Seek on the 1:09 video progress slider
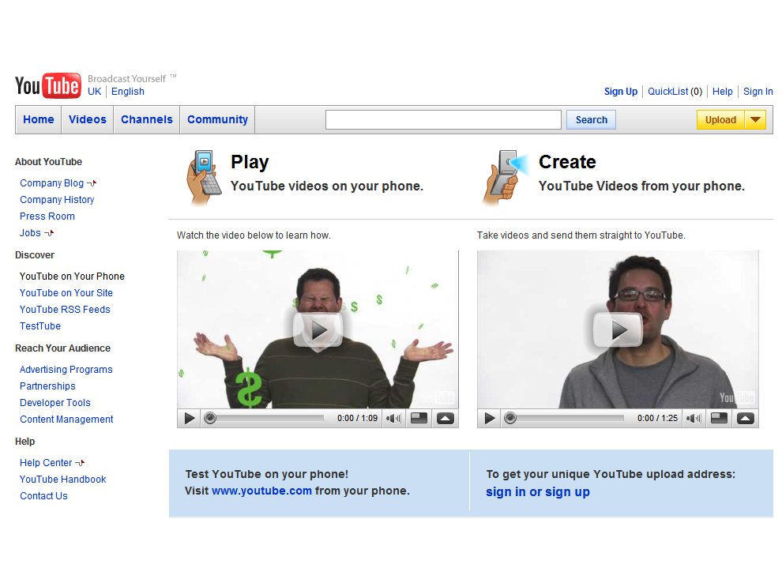 tap(265, 418)
